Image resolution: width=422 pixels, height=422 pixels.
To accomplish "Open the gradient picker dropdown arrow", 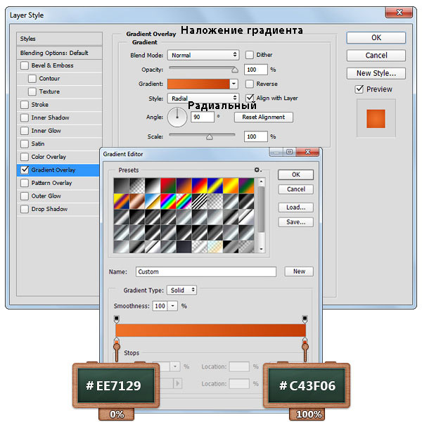I will pyautogui.click(x=234, y=84).
